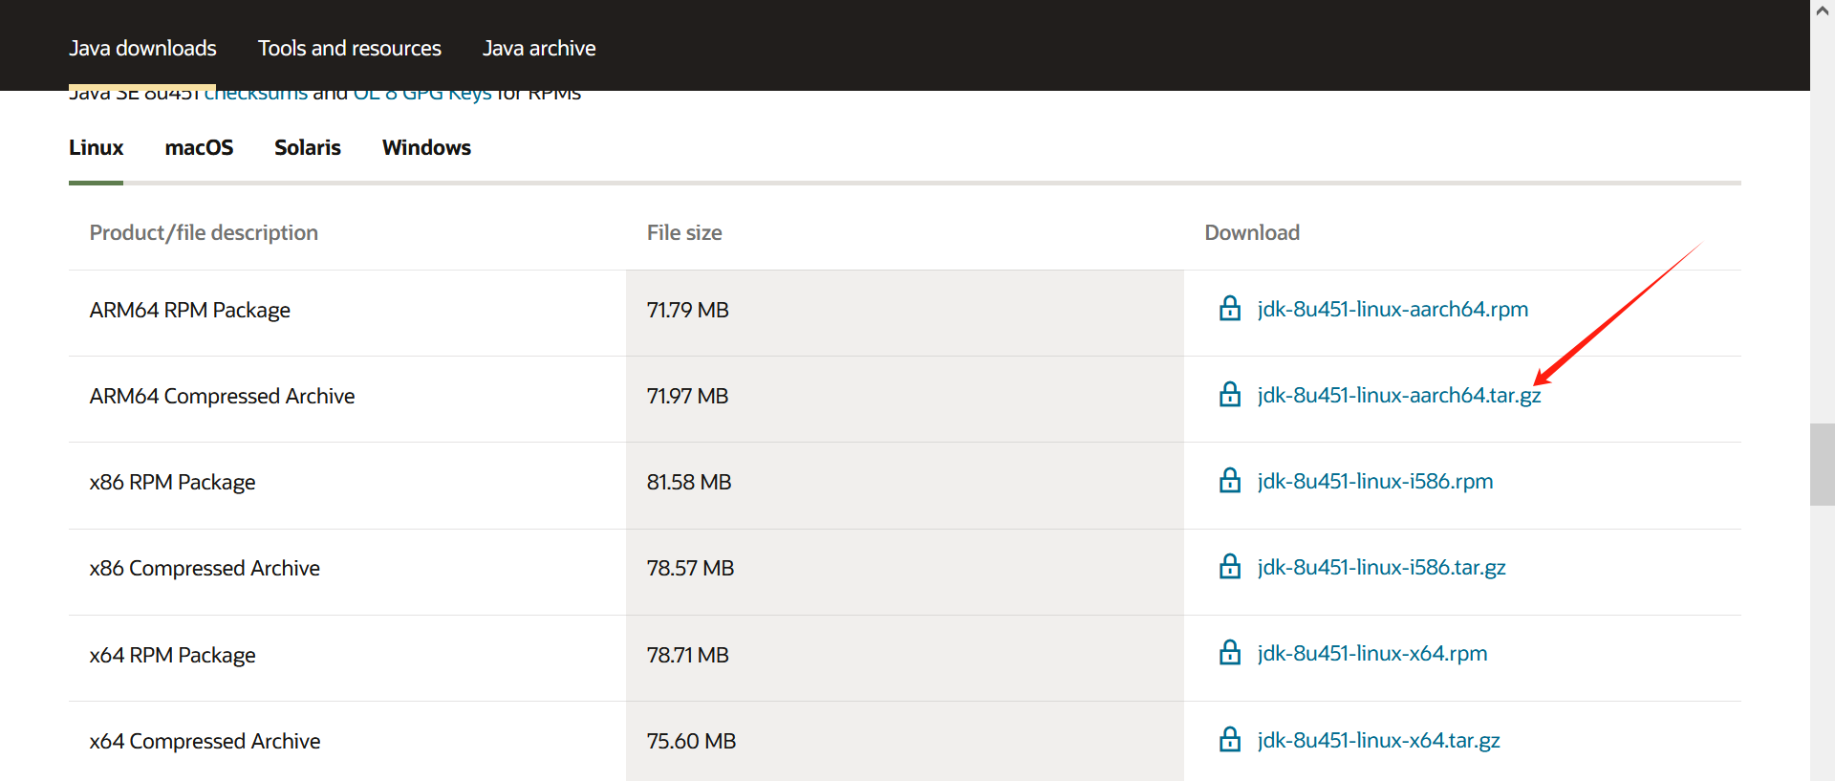This screenshot has height=781, width=1835.
Task: Download jdk-8u451-linux-x64.rpm
Action: 1372,653
